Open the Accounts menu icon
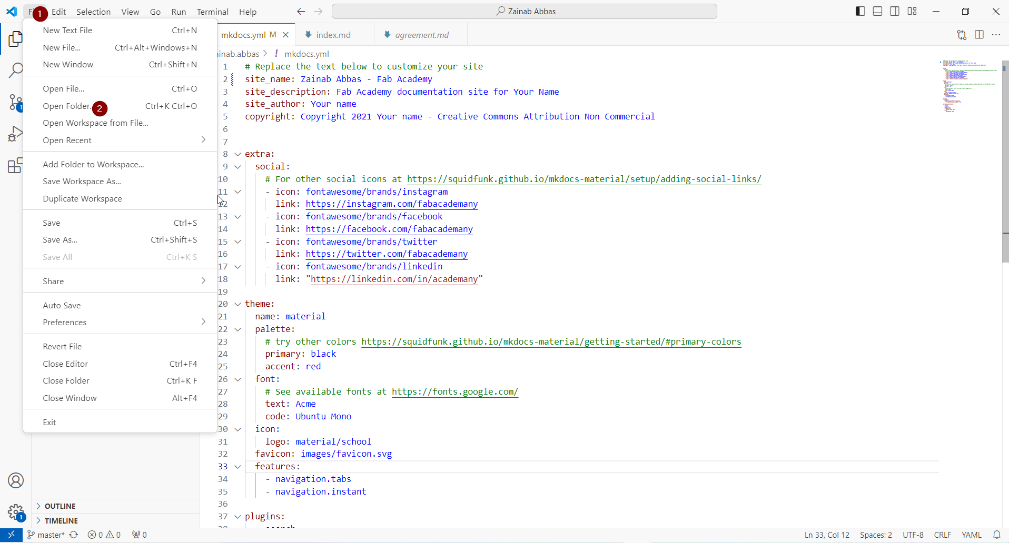The image size is (1009, 543). [16, 480]
